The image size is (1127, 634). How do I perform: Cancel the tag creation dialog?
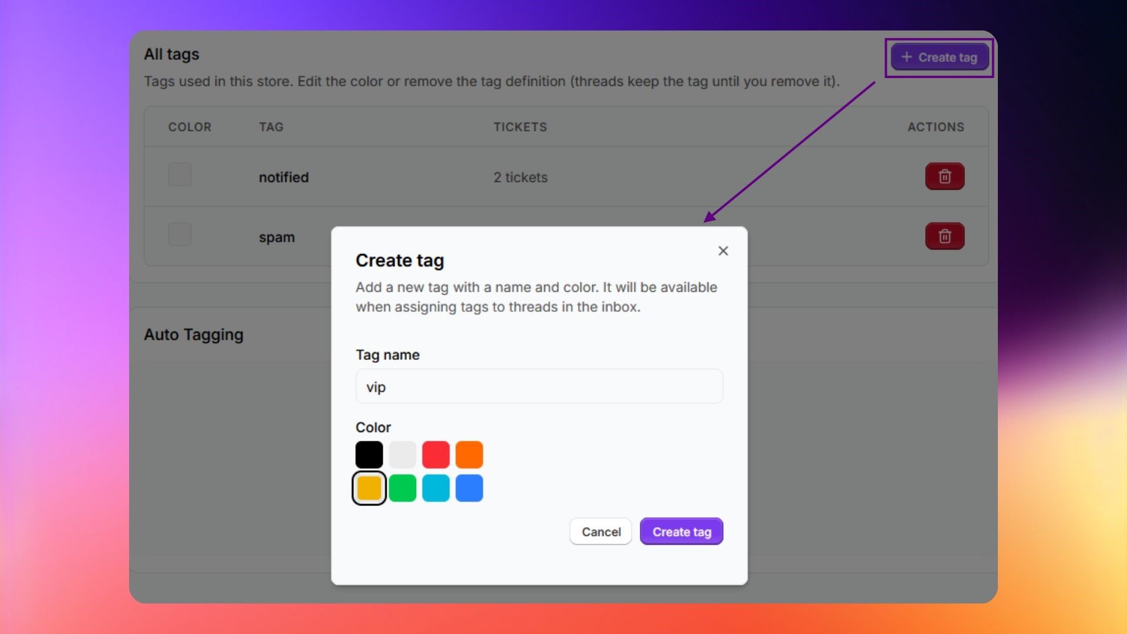point(600,531)
